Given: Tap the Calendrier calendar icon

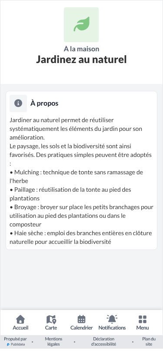Looking at the screenshot, I should [x=82, y=319].
